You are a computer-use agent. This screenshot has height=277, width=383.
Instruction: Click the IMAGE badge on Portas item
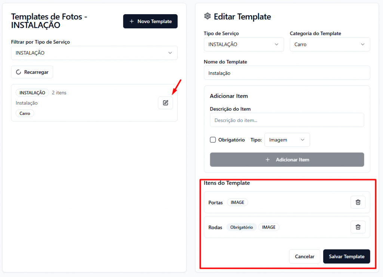(x=237, y=202)
